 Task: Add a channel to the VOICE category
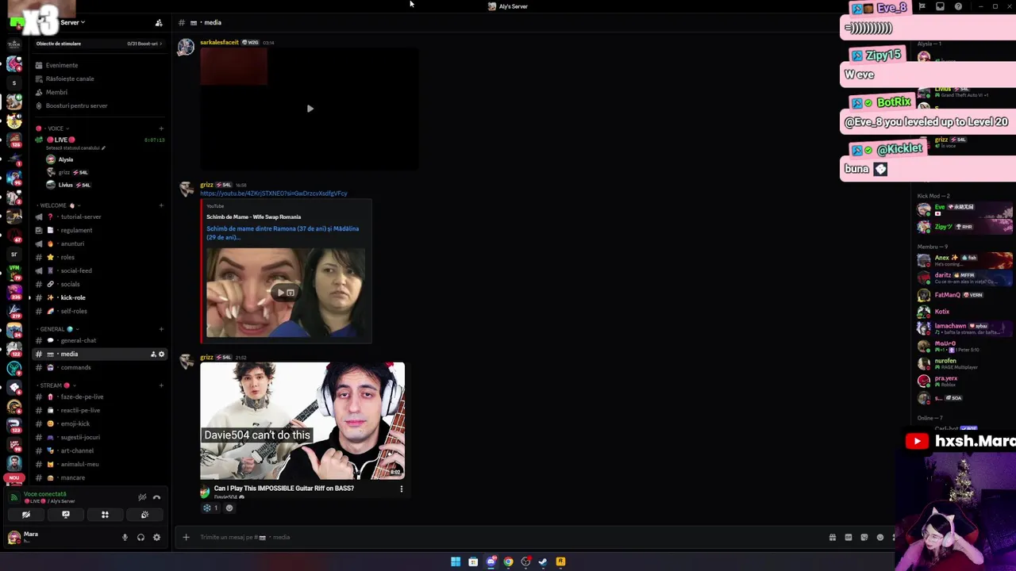(x=161, y=128)
